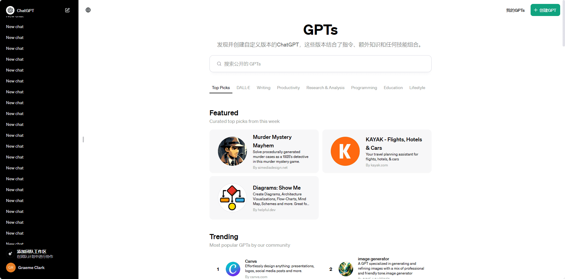This screenshot has height=279, width=565.
Task: Click the page vertical scrollbar
Action: tap(563, 23)
